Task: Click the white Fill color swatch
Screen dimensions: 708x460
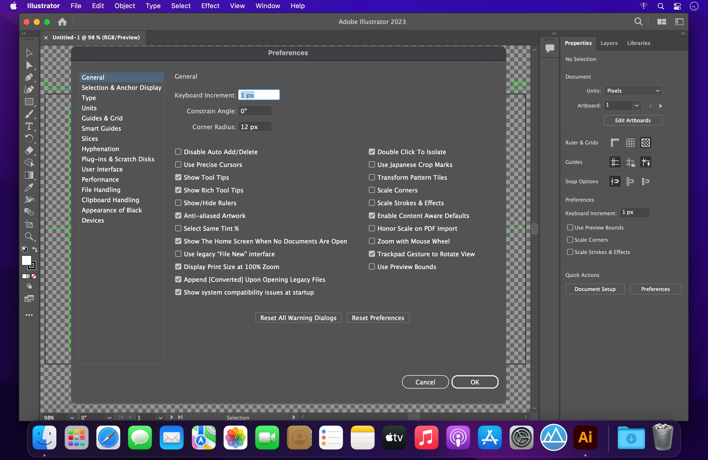Action: coord(27,260)
